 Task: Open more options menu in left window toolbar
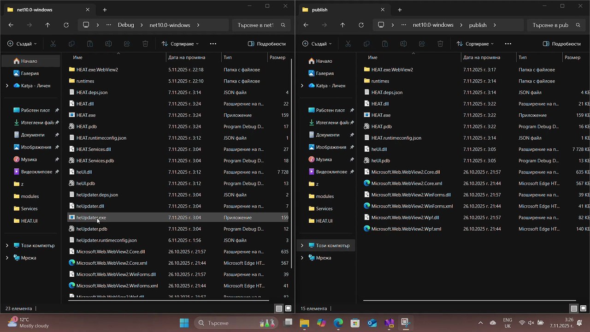point(213,44)
